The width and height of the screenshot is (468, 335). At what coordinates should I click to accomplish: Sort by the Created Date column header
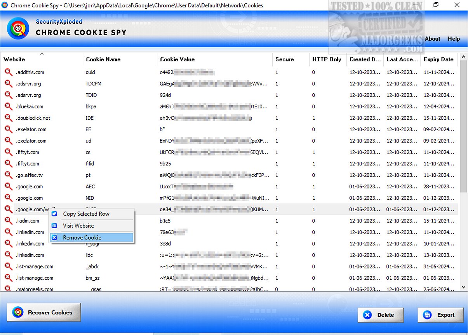click(365, 59)
